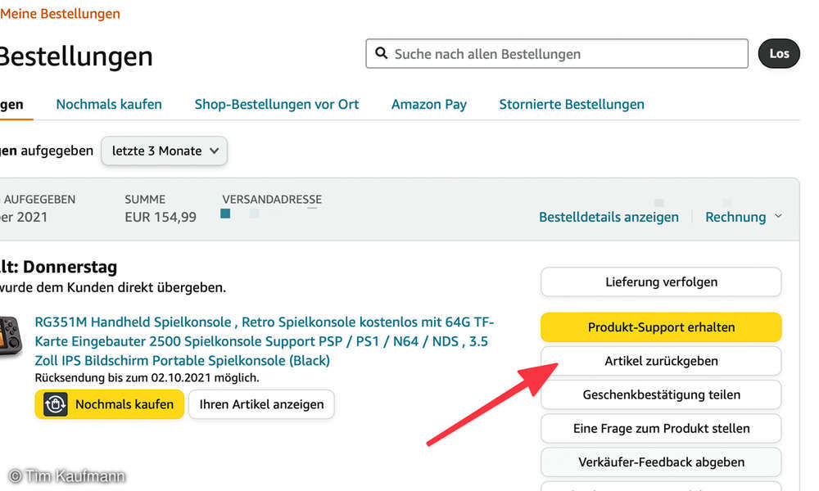Image resolution: width=819 pixels, height=491 pixels.
Task: Click the Meine Bestellungen link
Action: pyautogui.click(x=60, y=13)
